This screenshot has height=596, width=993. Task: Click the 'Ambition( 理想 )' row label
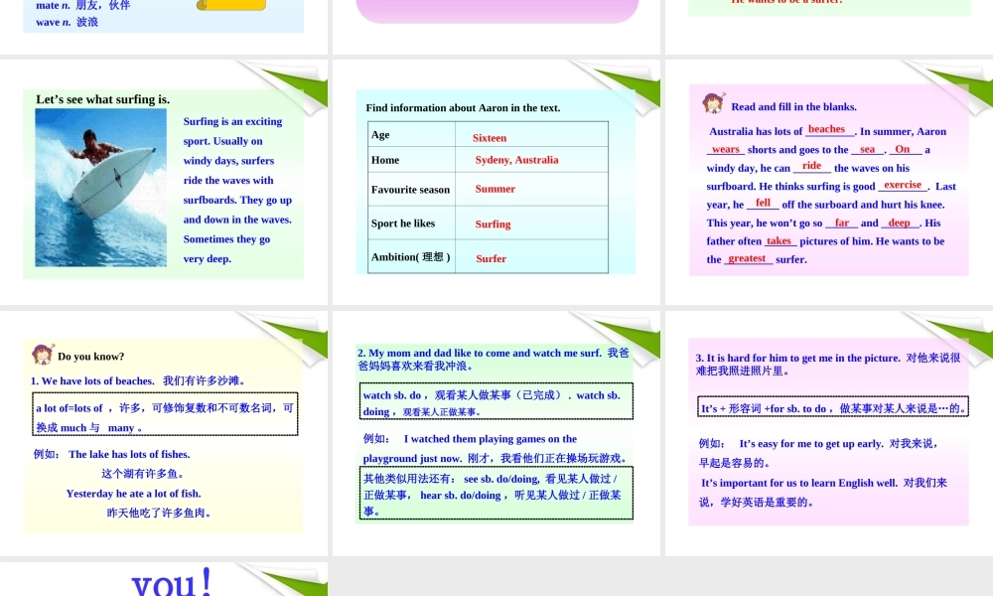coord(410,256)
